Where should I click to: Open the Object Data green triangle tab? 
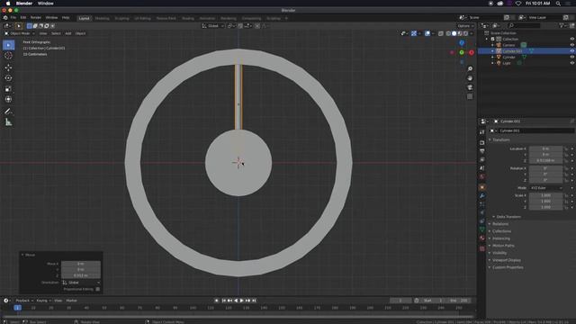482,229
